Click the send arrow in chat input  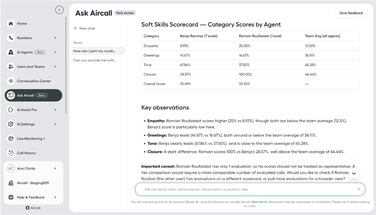[x=359, y=189]
